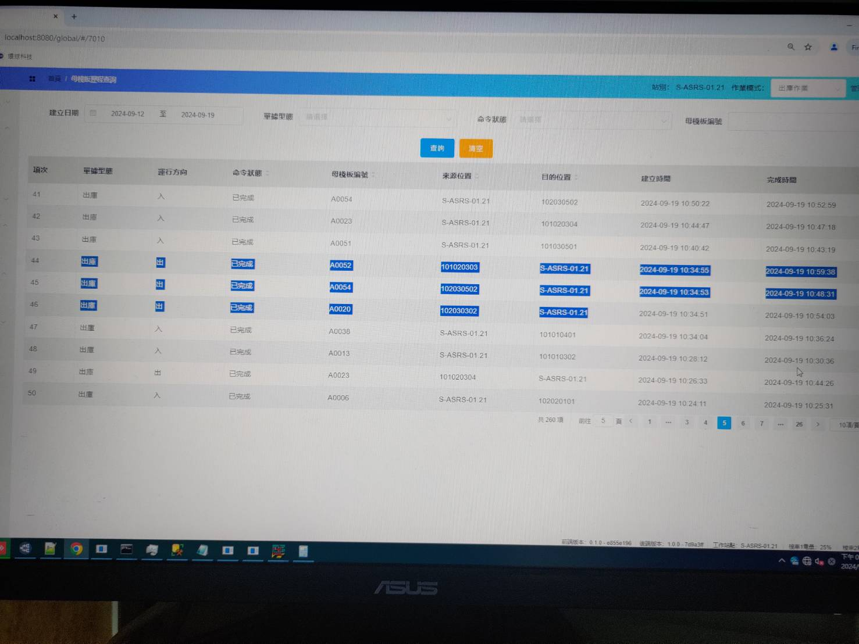Click completed time 2024-09-19 10:25:31
This screenshot has height=644, width=859.
(799, 405)
